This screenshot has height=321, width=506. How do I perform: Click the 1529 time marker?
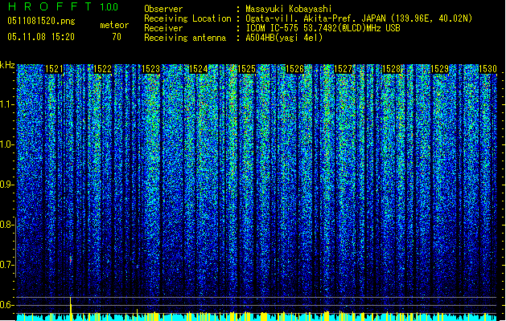[439, 69]
